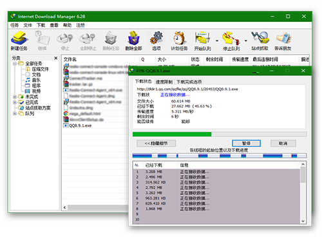Select 程序 category in tree
The width and height of the screenshot is (322, 242).
pyautogui.click(x=33, y=86)
